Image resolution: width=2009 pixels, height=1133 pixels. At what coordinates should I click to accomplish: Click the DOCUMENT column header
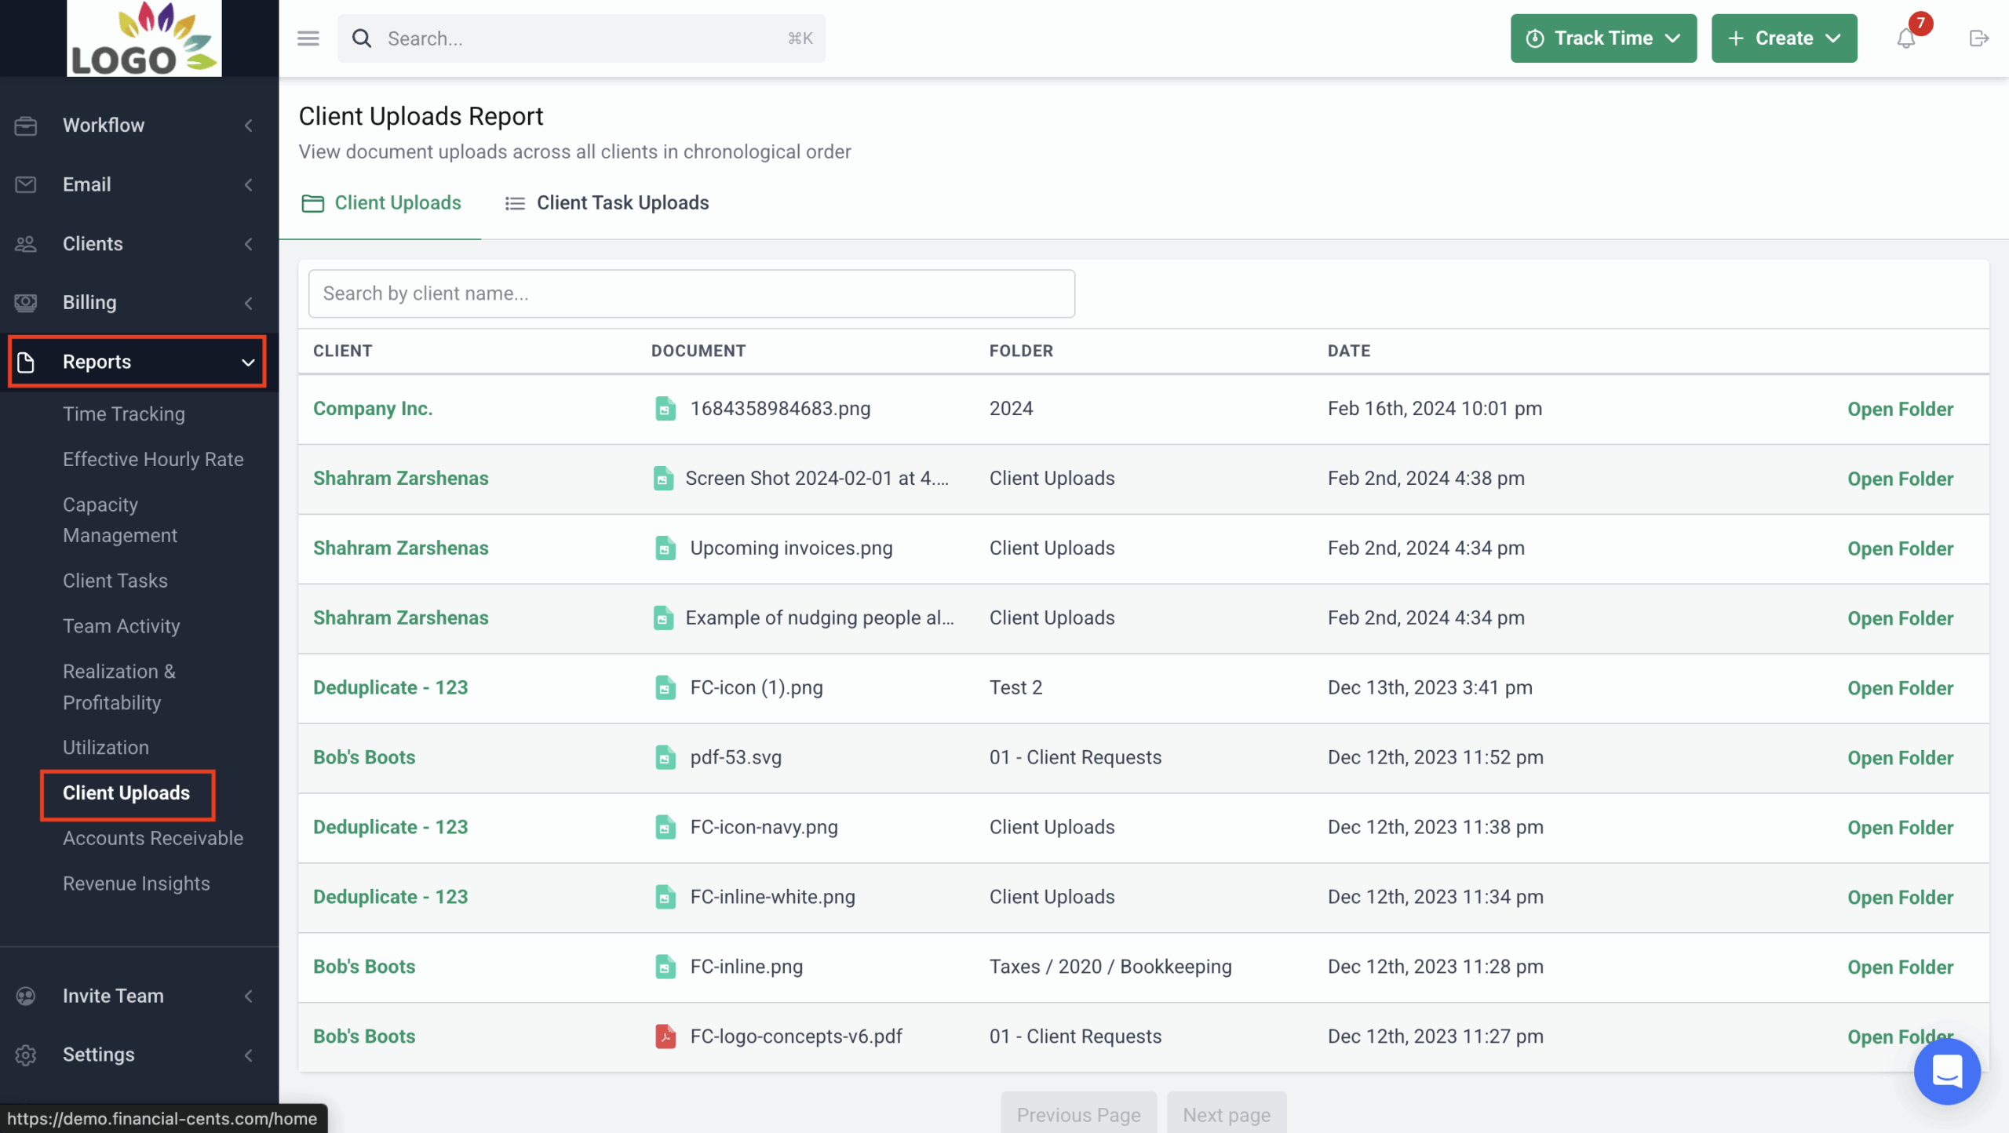tap(698, 352)
